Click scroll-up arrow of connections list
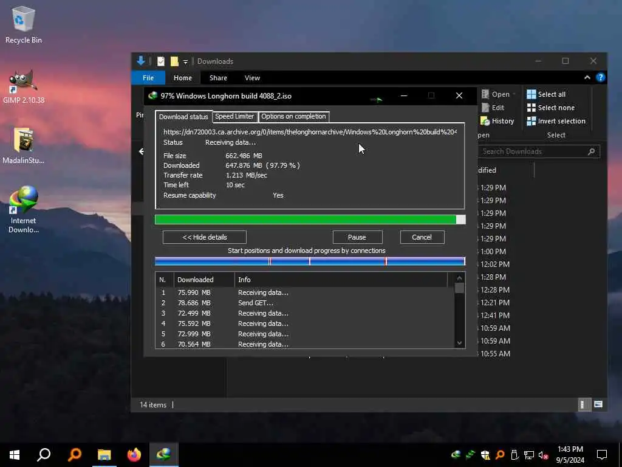Screen dimensions: 622x467 point(459,278)
